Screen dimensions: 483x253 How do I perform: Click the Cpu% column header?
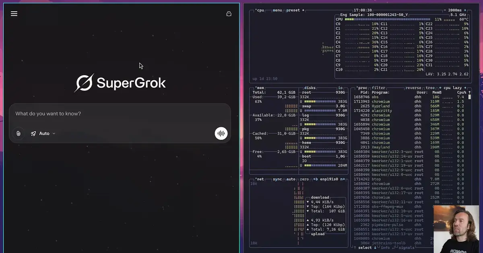point(461,92)
